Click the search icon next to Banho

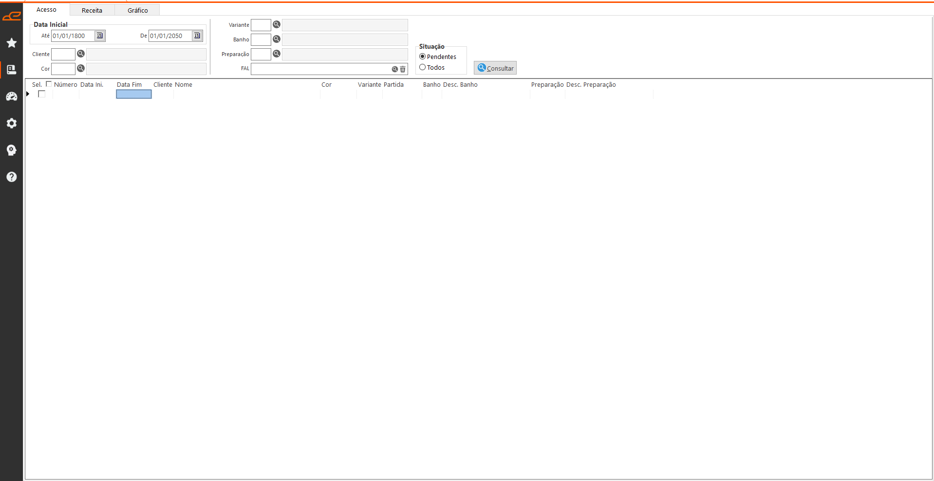point(277,39)
